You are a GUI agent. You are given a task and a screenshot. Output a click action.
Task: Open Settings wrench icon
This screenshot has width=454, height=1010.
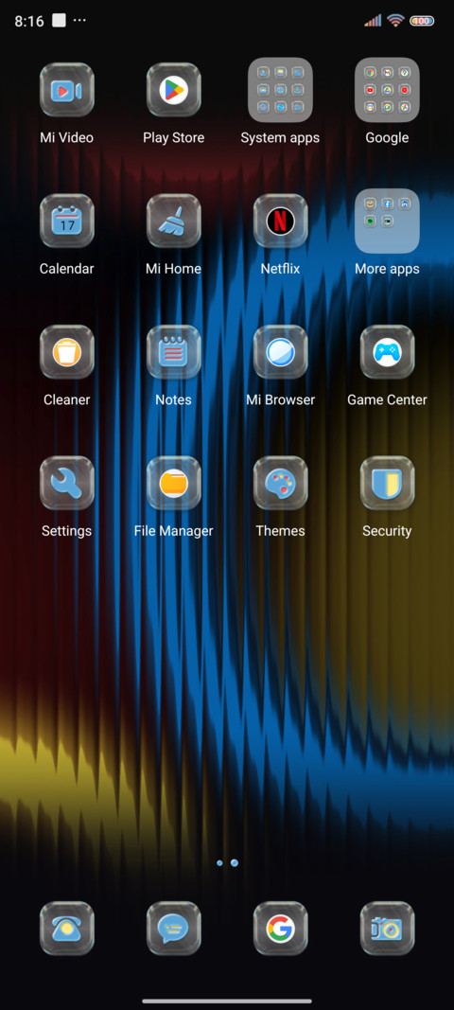tap(66, 483)
